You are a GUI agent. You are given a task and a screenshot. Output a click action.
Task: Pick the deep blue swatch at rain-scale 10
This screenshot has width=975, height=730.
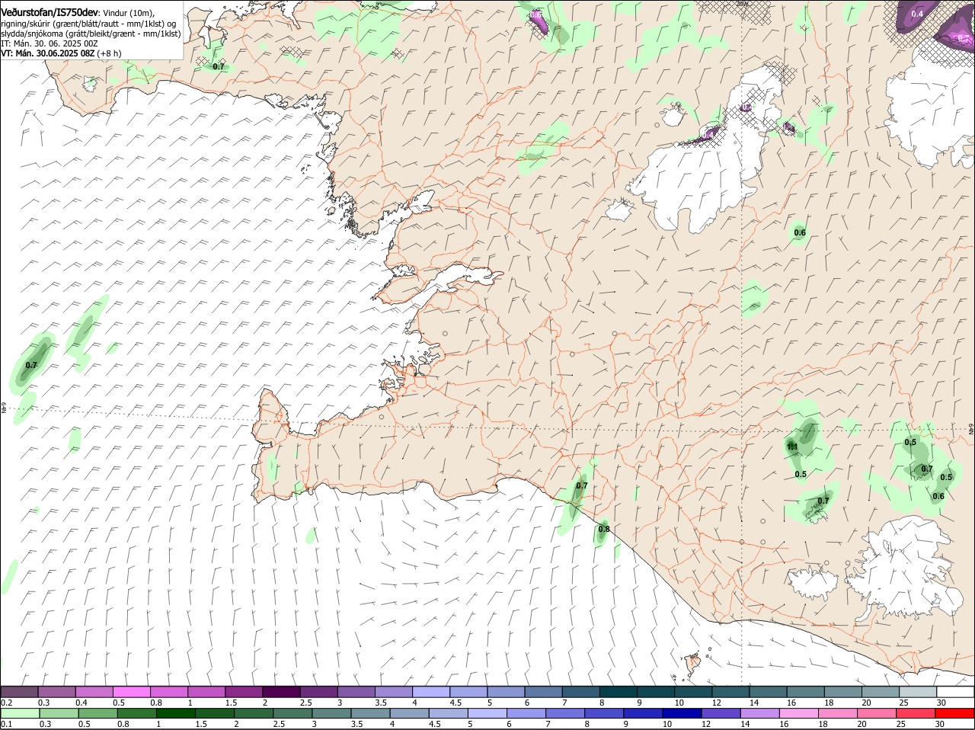[x=682, y=713]
